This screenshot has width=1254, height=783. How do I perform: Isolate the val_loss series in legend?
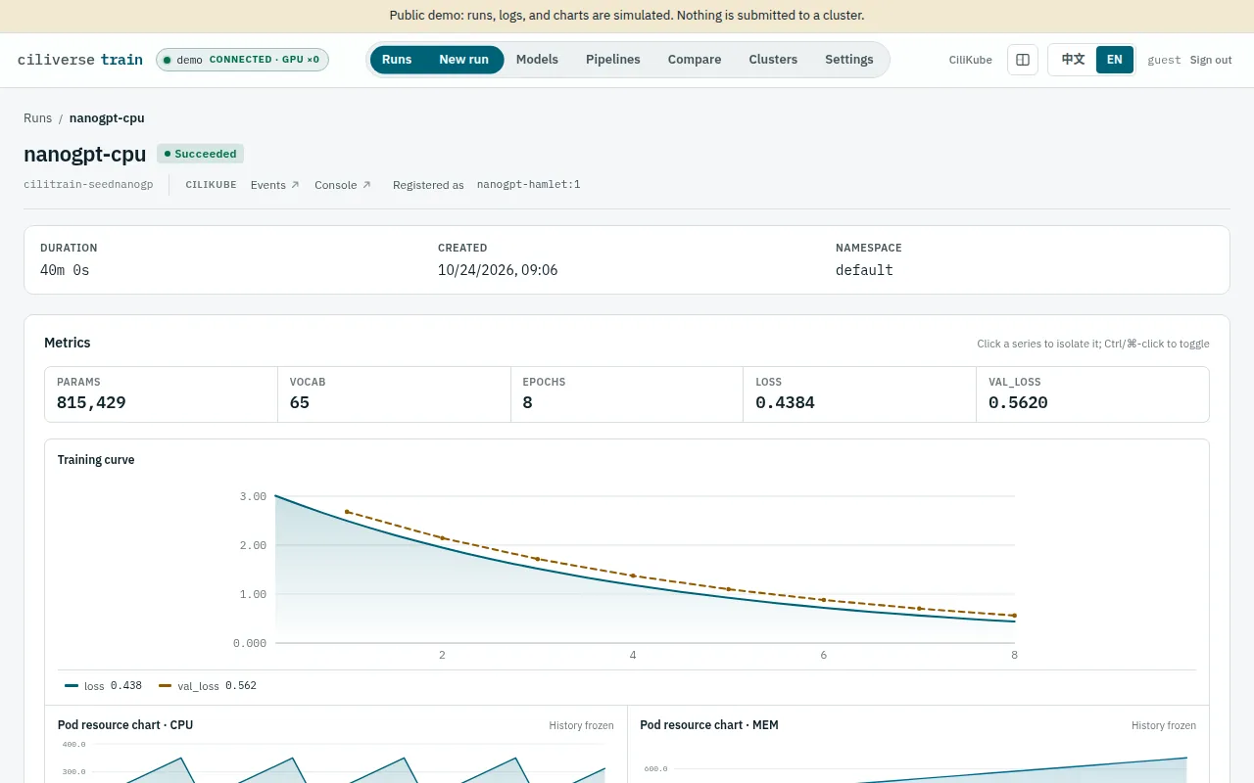click(208, 686)
